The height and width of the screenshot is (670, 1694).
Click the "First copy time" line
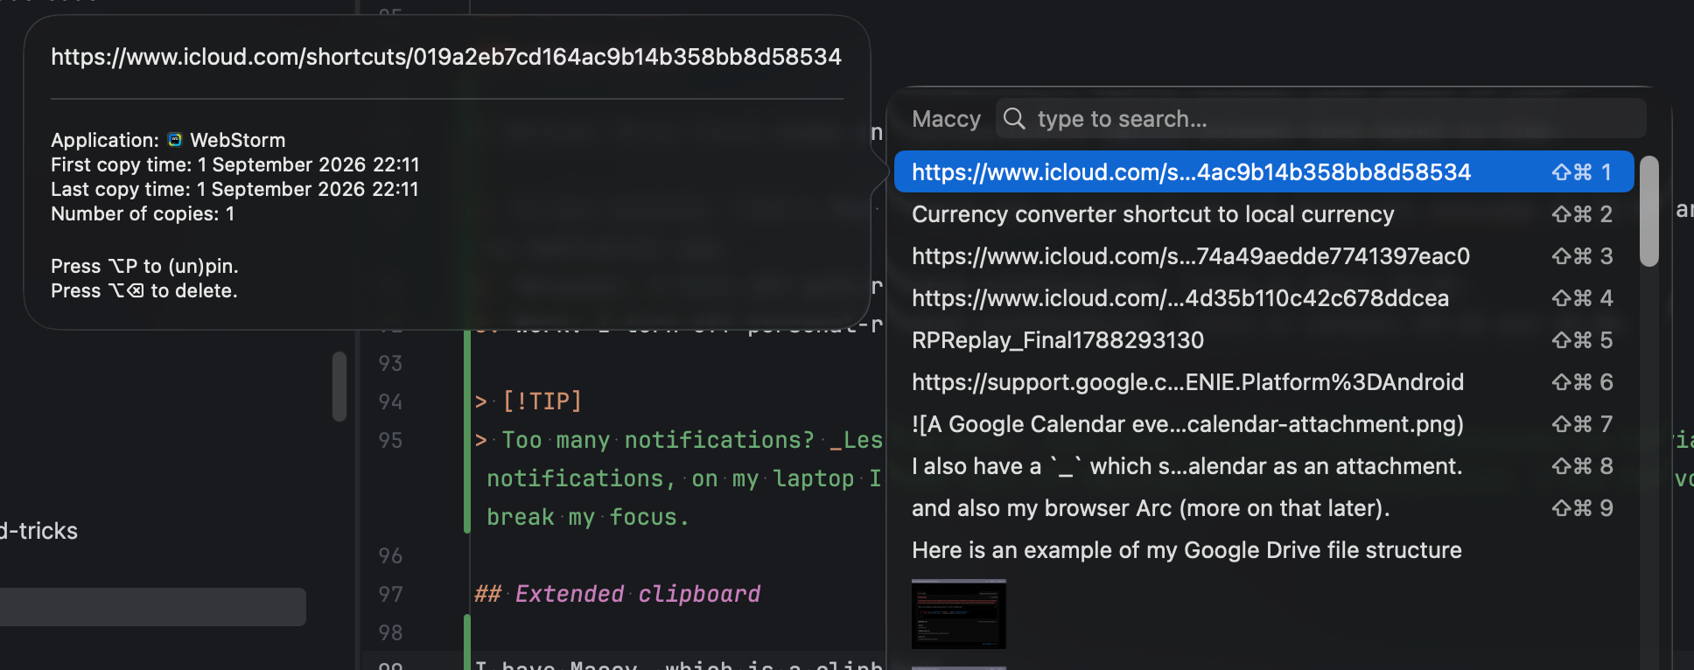(235, 164)
